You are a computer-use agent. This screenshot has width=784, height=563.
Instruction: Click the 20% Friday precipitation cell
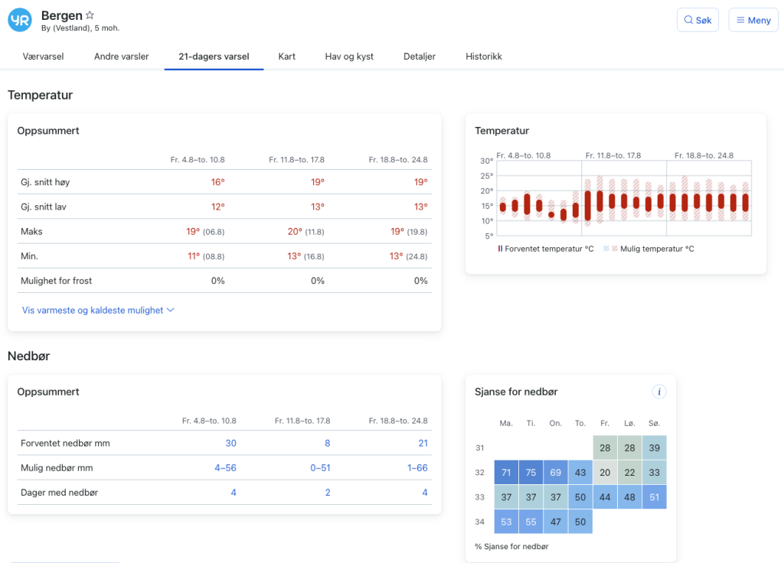click(605, 473)
